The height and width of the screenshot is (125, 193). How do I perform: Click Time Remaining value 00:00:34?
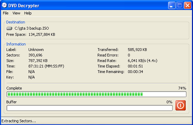point(135,72)
